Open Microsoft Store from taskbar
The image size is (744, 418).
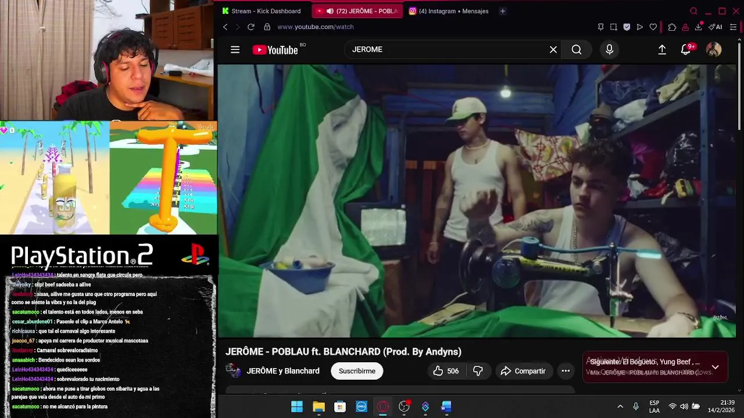[340, 406]
